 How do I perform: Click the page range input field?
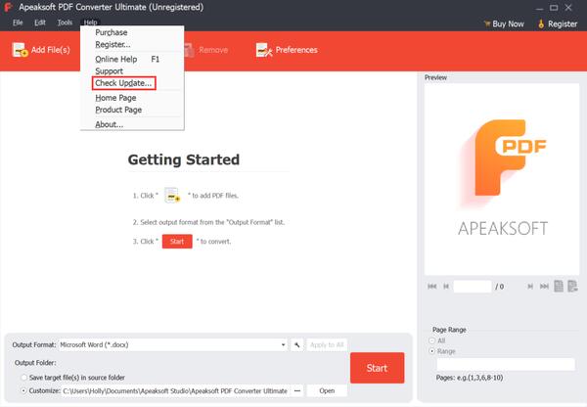click(506, 364)
